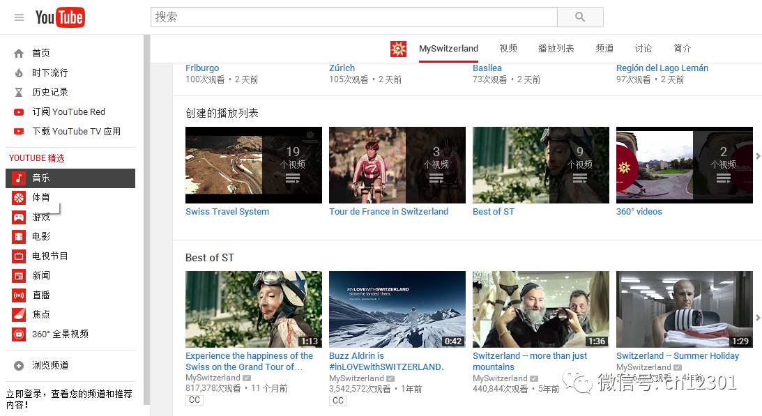The height and width of the screenshot is (416, 762).
Task: Click the icon for 360° 全景视频
Action: click(18, 334)
